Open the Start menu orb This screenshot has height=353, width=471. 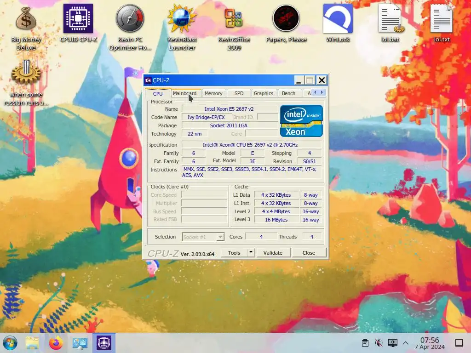[10, 343]
